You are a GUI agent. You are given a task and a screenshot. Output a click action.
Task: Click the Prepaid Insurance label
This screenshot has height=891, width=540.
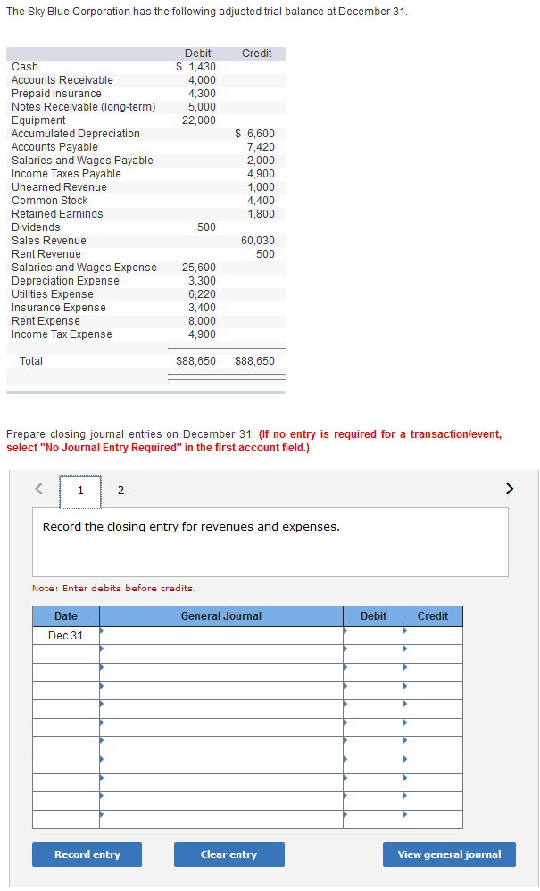pos(56,93)
